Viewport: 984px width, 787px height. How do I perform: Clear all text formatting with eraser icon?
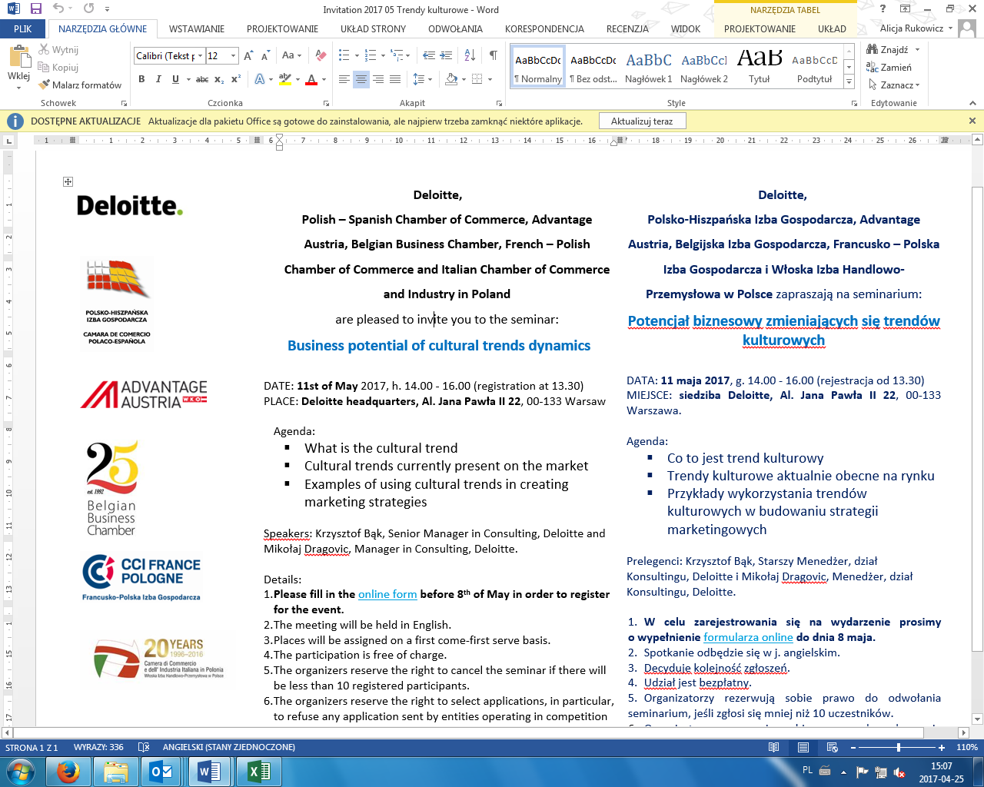[321, 55]
